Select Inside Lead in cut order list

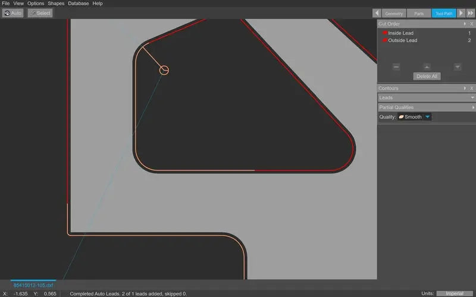tap(400, 33)
